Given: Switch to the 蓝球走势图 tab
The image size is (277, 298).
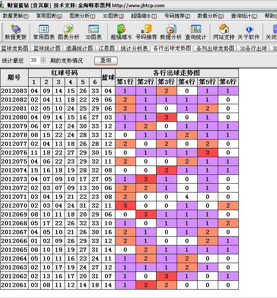Looking at the screenshot, I should tap(15, 48).
